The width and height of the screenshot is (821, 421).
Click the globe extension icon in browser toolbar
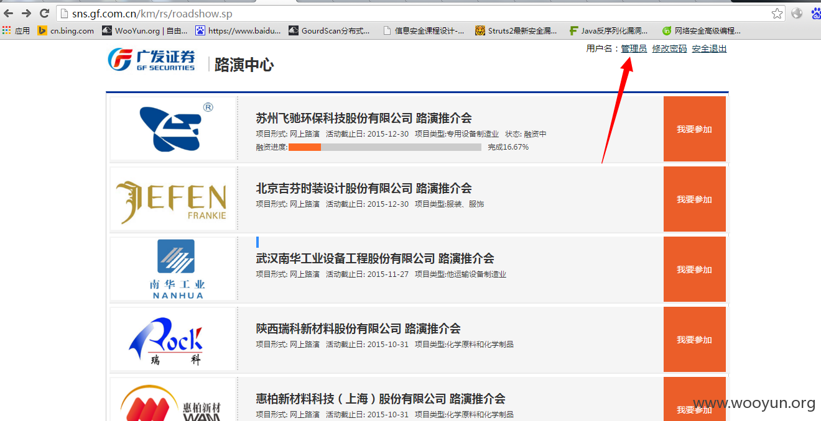[797, 13]
